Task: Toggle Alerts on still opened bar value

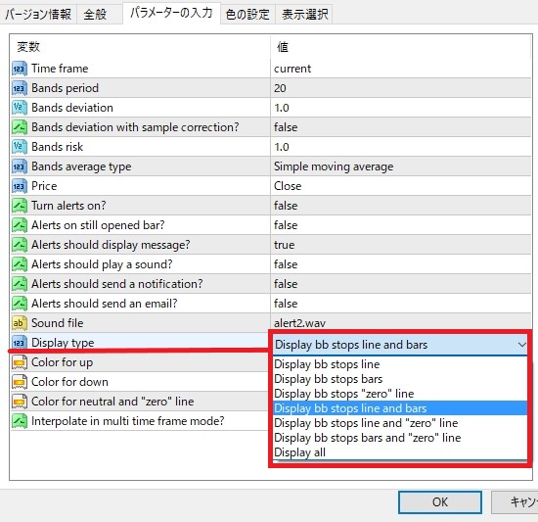Action: [x=401, y=225]
